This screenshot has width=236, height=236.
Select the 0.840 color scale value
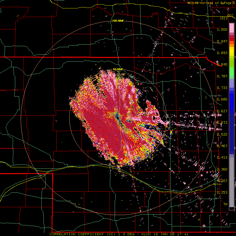[x=222, y=65]
